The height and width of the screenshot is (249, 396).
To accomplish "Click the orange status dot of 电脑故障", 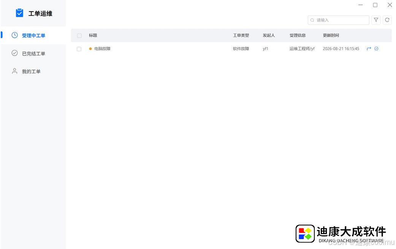I will (x=90, y=49).
